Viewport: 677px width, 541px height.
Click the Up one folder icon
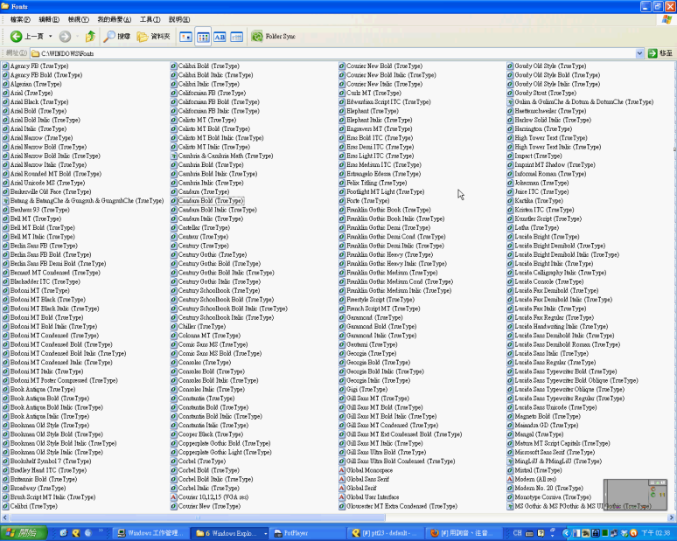pyautogui.click(x=90, y=37)
